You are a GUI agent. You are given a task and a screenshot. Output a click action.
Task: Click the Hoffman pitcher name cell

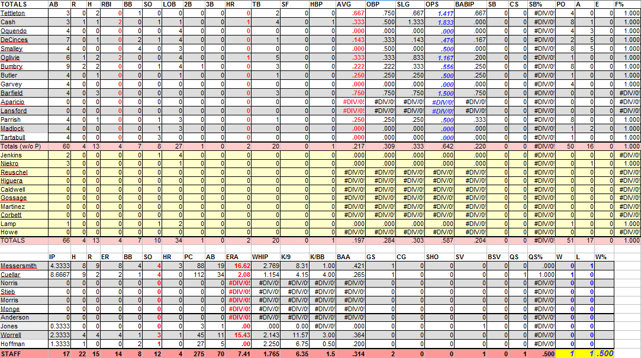tap(24, 344)
